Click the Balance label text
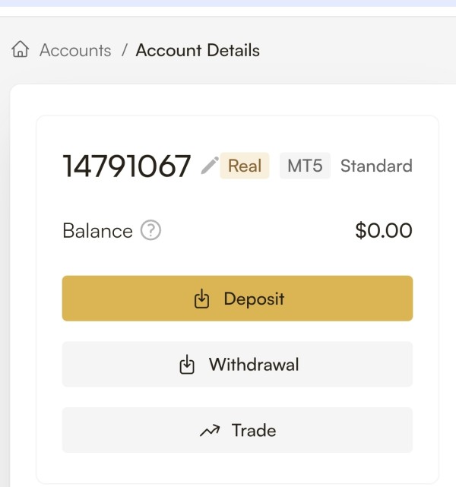The width and height of the screenshot is (456, 487). 97,231
